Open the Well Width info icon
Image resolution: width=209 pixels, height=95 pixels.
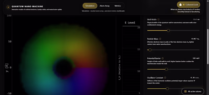(158, 20)
